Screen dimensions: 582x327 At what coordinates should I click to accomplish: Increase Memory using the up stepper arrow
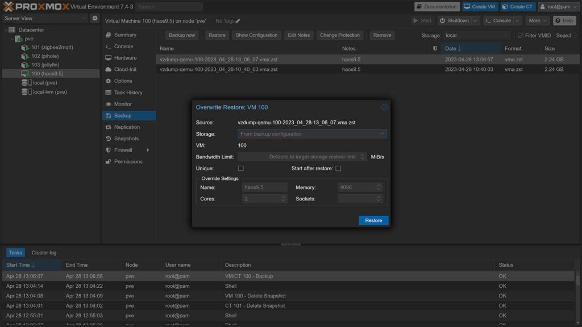(380, 184)
